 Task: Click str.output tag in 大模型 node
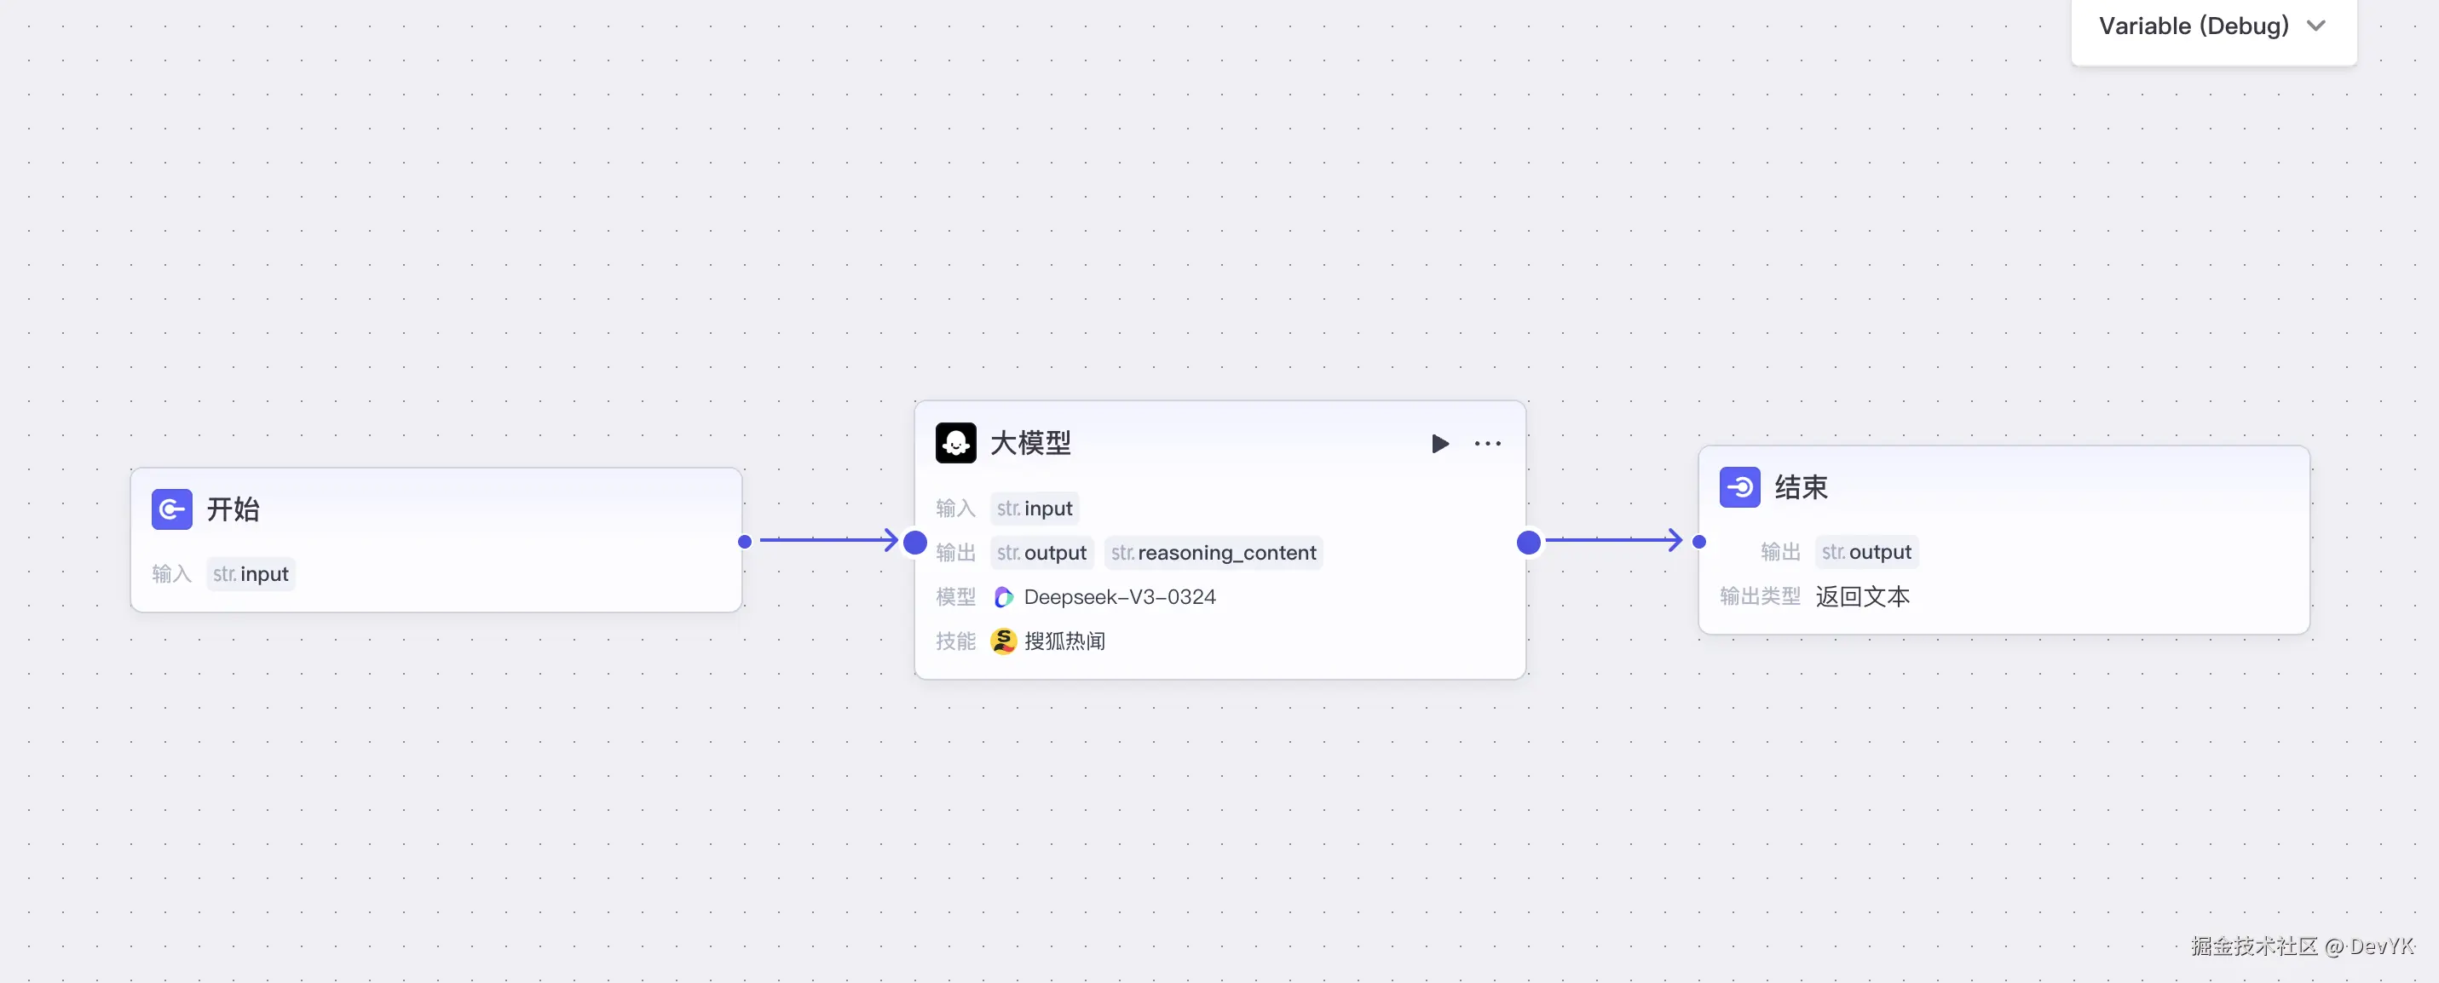[1041, 553]
